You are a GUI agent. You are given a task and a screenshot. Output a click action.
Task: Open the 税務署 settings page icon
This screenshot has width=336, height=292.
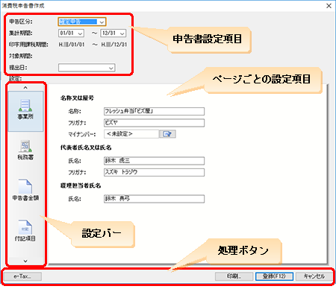(25, 150)
